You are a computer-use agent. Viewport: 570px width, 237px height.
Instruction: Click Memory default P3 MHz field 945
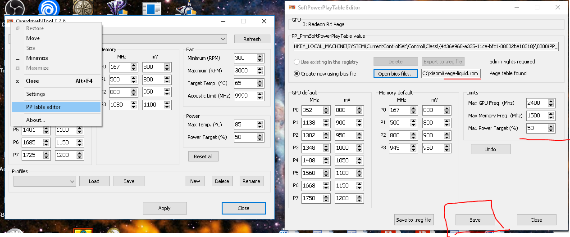click(400, 148)
